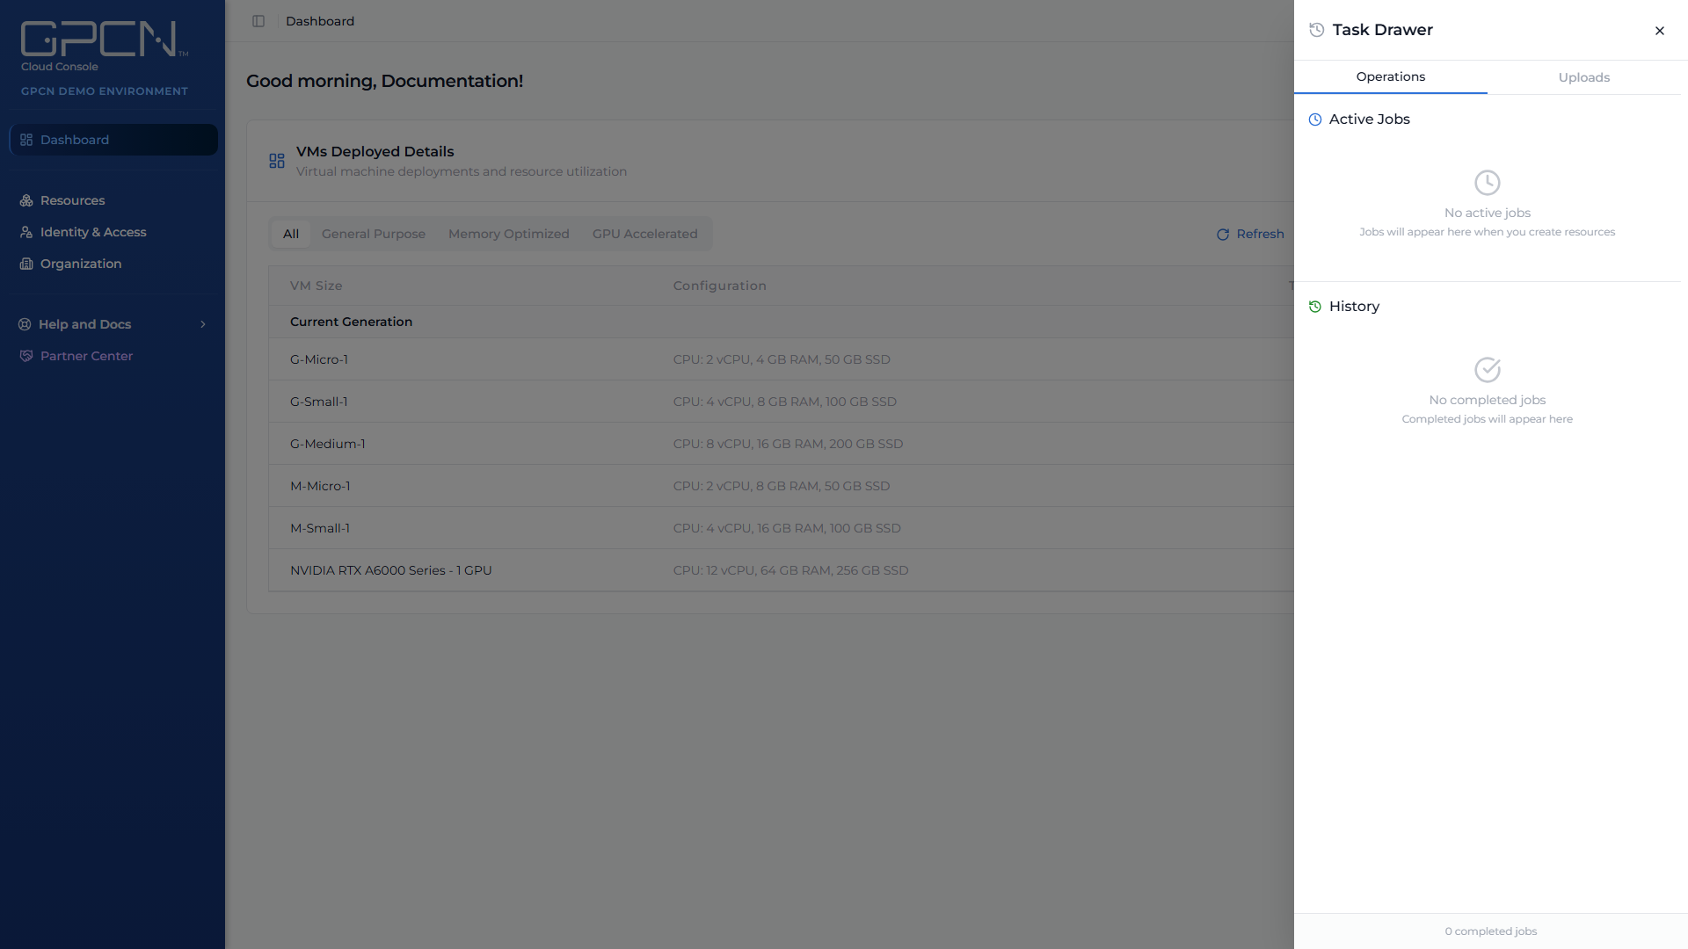Click the Active Jobs clock icon
1688x949 pixels.
point(1315,120)
